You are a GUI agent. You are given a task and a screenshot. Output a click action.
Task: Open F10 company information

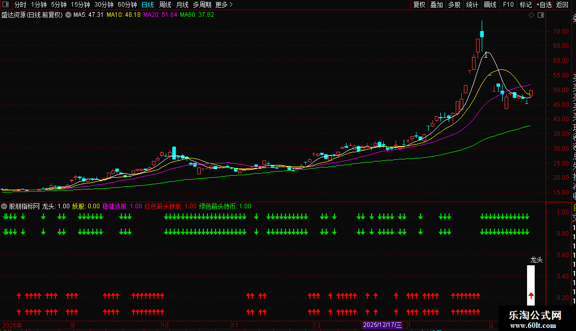pos(508,5)
